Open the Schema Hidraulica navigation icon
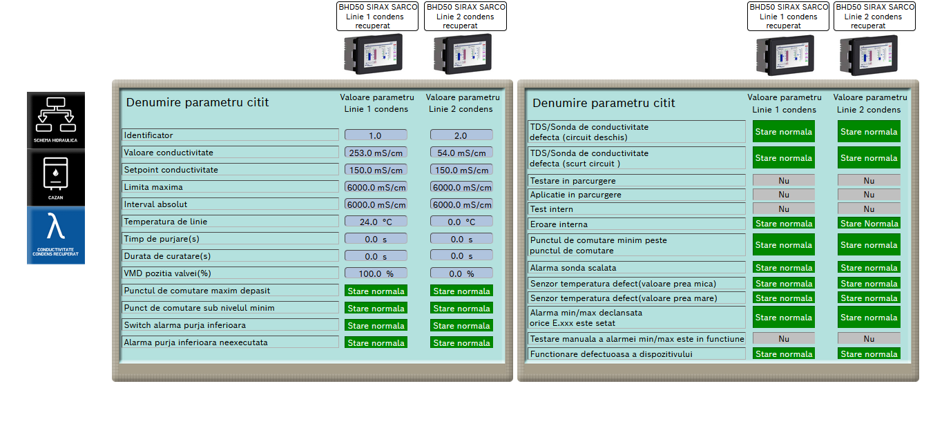The height and width of the screenshot is (426, 933). [x=56, y=120]
